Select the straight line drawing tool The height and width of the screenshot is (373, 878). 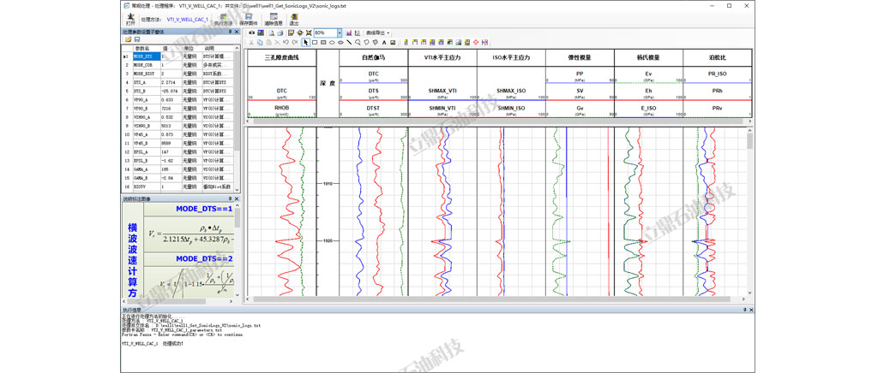(x=350, y=43)
